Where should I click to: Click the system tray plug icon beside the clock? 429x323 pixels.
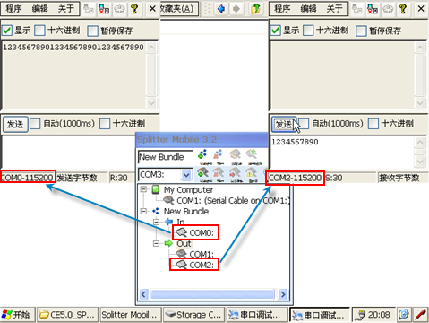361,315
